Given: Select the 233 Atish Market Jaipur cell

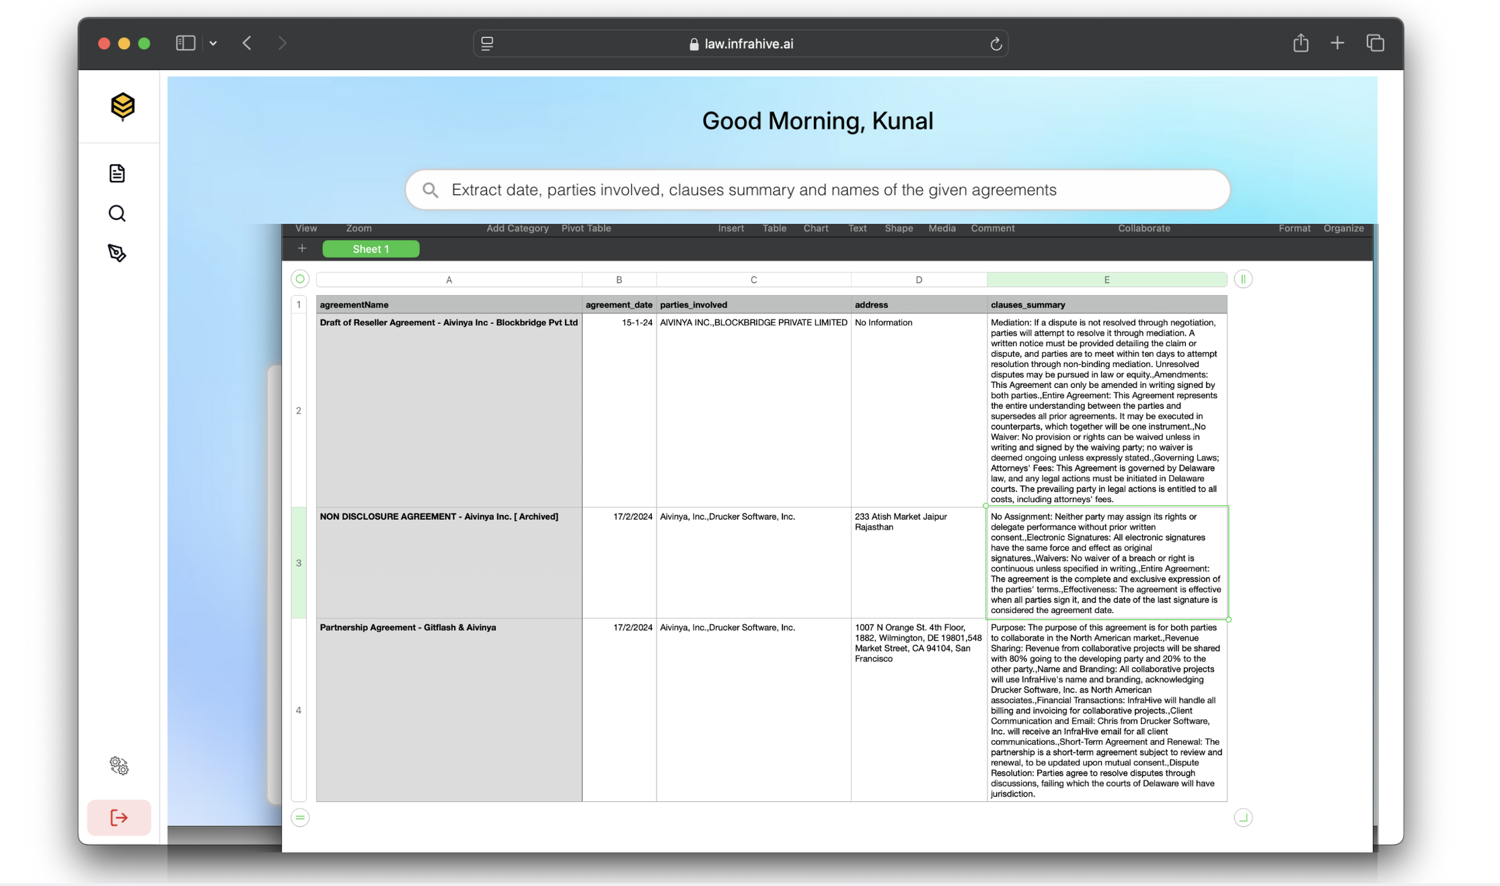Looking at the screenshot, I should 919,563.
